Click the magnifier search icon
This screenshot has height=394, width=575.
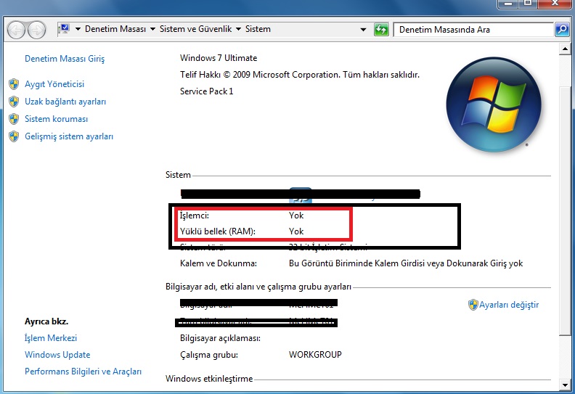tap(561, 30)
